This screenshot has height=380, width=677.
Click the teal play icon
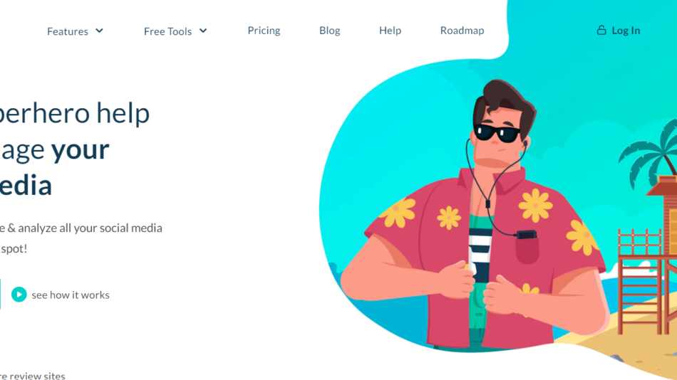19,295
